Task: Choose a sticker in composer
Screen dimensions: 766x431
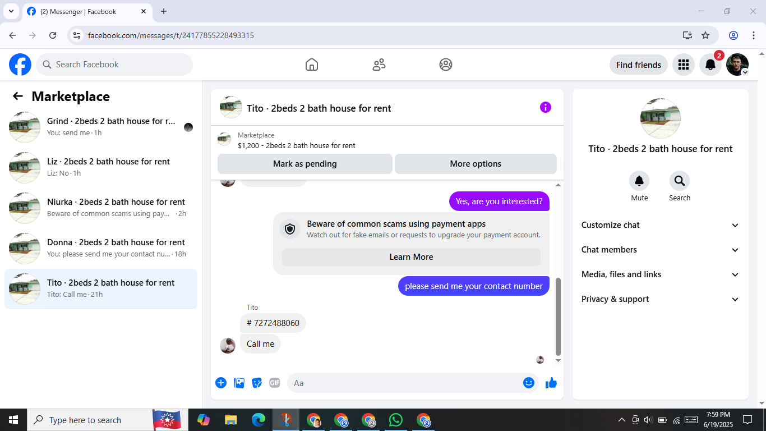Action: [x=257, y=383]
